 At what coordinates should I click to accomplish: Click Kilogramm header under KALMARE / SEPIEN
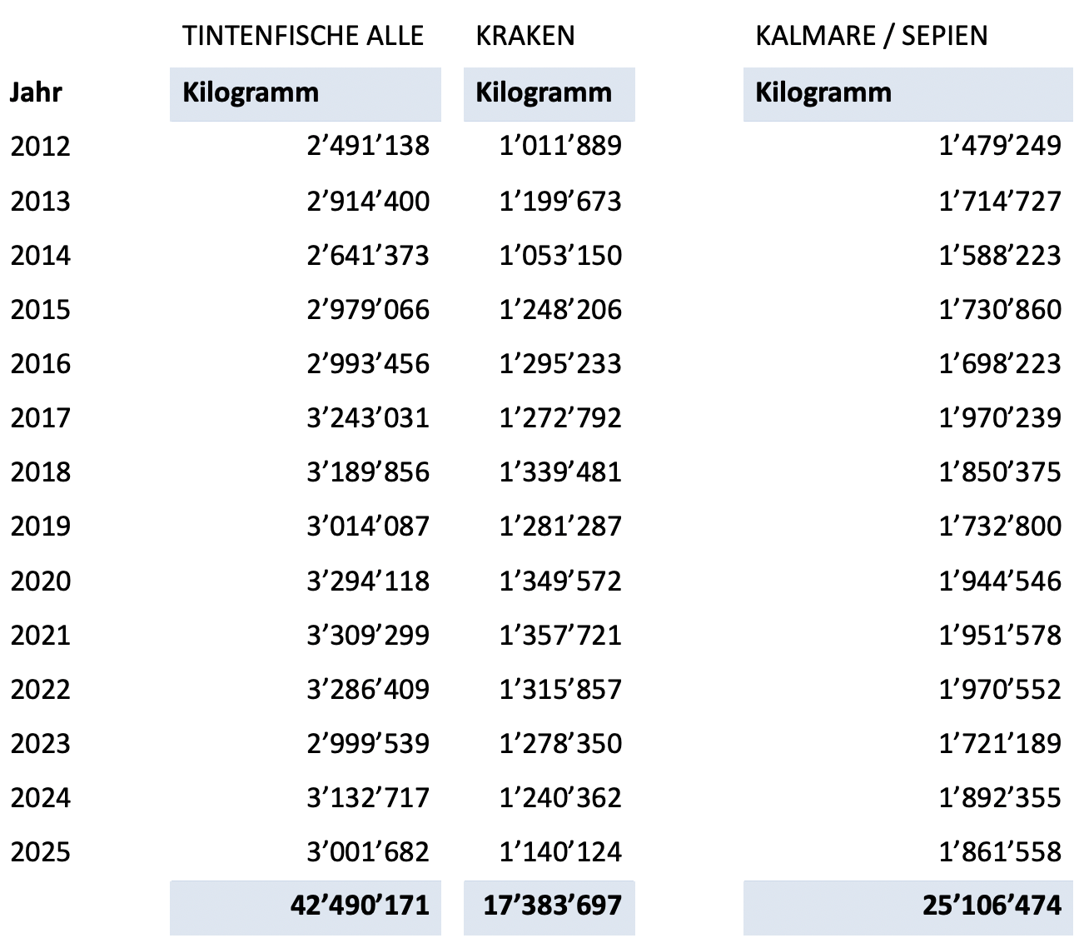coord(823,92)
